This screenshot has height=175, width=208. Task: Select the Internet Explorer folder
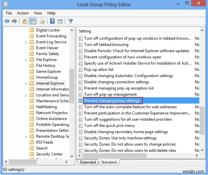pyautogui.click(x=50, y=83)
